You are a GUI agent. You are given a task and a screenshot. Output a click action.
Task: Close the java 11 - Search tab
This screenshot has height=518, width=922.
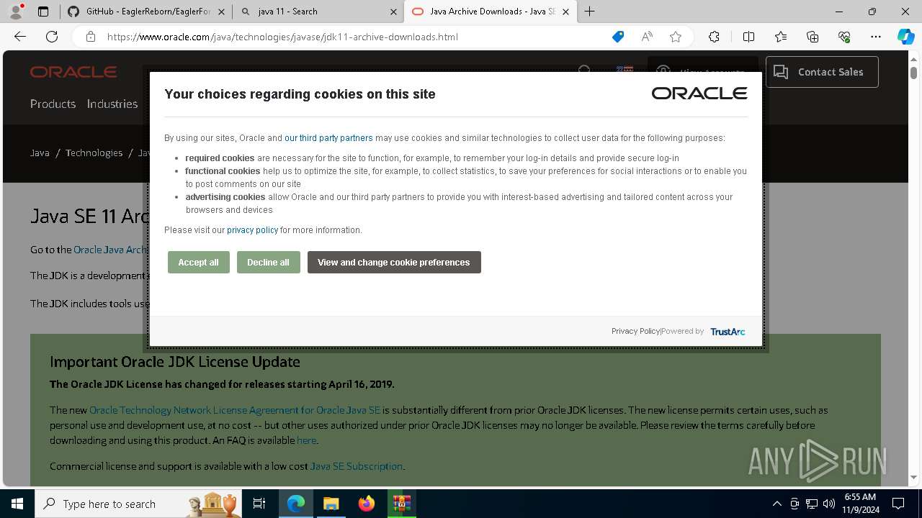(x=393, y=12)
